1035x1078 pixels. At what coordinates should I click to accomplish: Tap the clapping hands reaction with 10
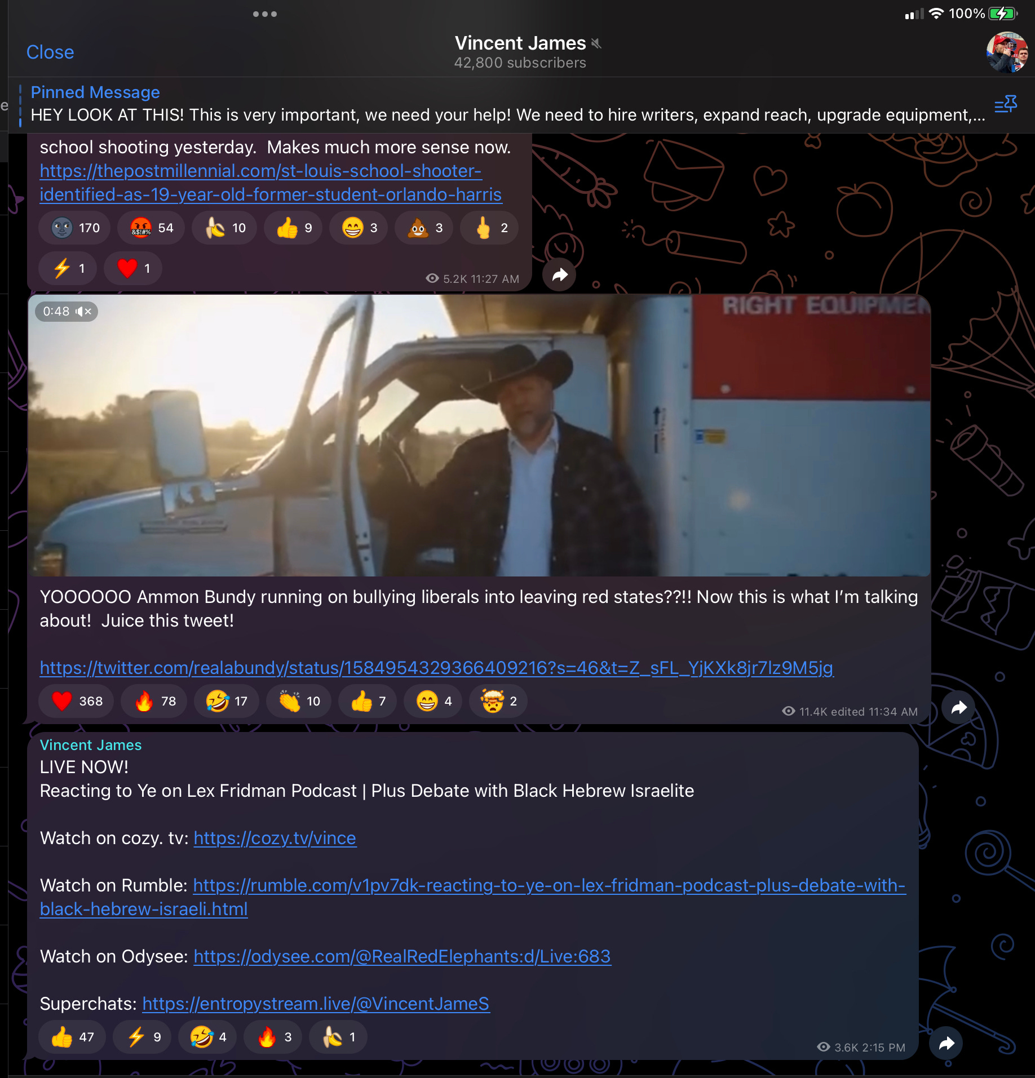299,701
